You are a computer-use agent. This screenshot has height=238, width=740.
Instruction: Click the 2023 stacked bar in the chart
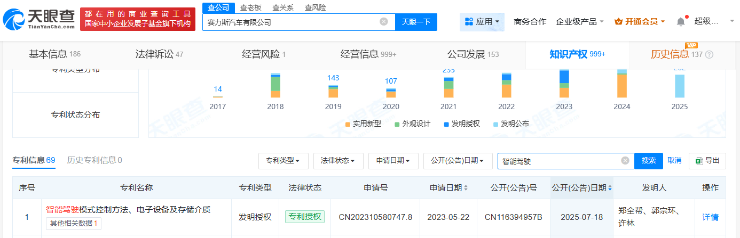tap(564, 84)
